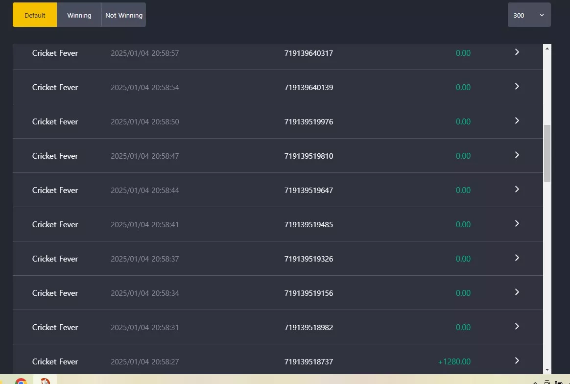Open chevron for bet 719139519647
Image resolution: width=570 pixels, height=384 pixels.
click(x=517, y=189)
